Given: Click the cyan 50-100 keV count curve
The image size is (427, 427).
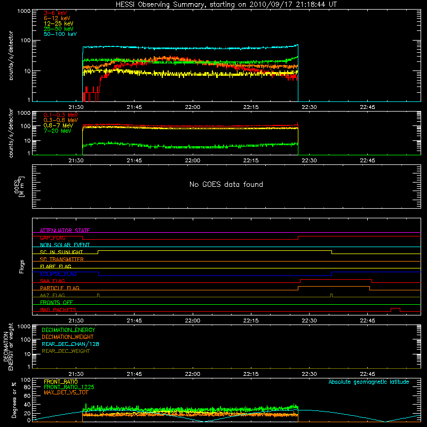Looking at the screenshot, I should (x=191, y=48).
